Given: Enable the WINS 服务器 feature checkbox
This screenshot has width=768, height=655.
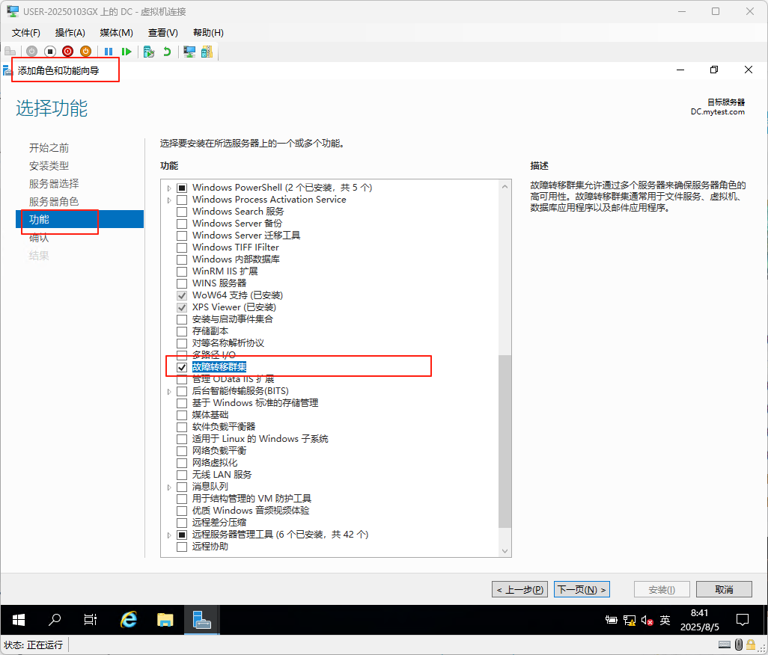Looking at the screenshot, I should (x=182, y=283).
